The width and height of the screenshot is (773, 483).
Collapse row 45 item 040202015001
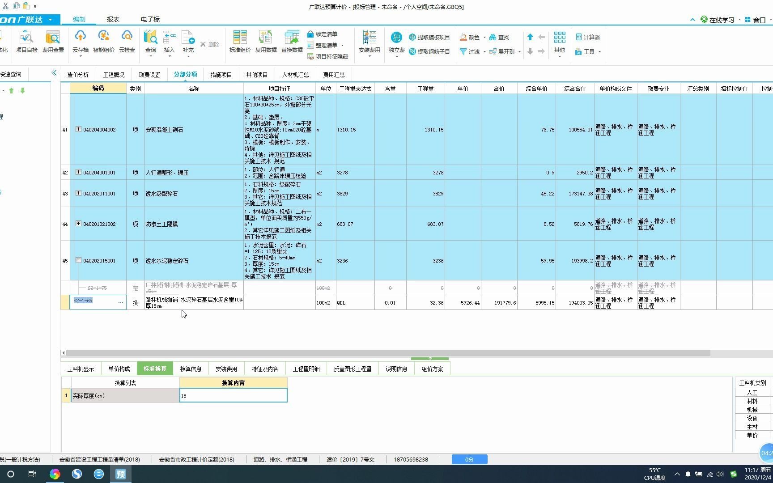78,260
